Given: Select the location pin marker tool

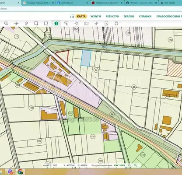Looking at the screenshot, I should pos(26,23).
